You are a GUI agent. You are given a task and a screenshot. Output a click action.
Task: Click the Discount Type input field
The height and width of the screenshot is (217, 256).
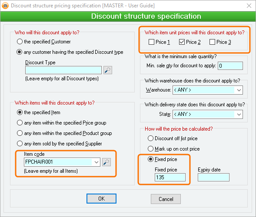click(63, 70)
